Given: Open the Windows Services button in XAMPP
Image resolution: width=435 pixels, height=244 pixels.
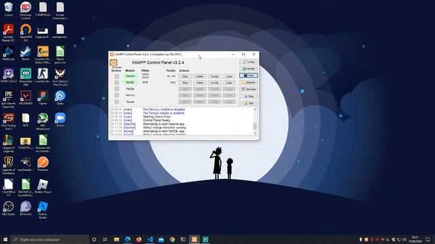Looking at the screenshot, I should [249, 89].
